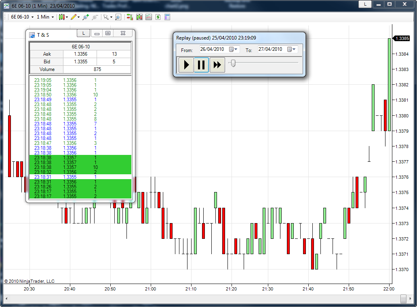Click the L link button in chart title bar

pos(365,4)
